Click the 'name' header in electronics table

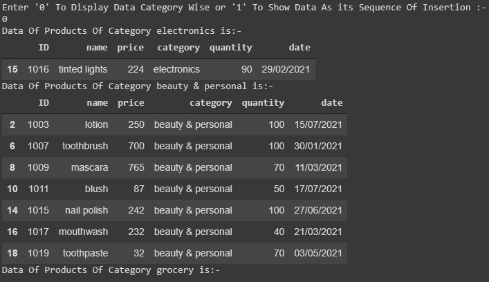97,48
